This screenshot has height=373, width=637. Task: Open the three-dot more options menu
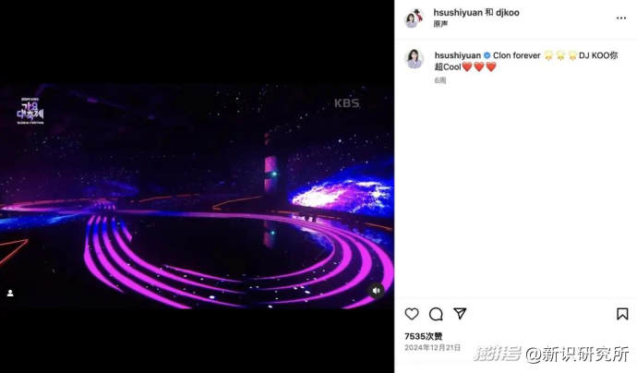coord(621,18)
